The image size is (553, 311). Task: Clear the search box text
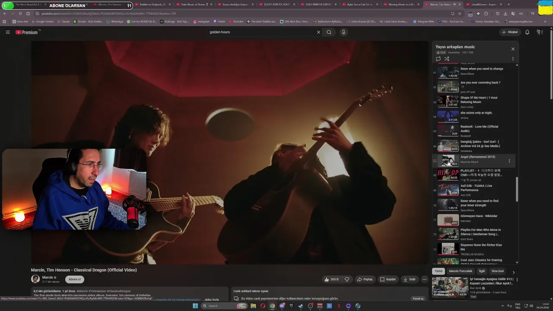click(318, 32)
